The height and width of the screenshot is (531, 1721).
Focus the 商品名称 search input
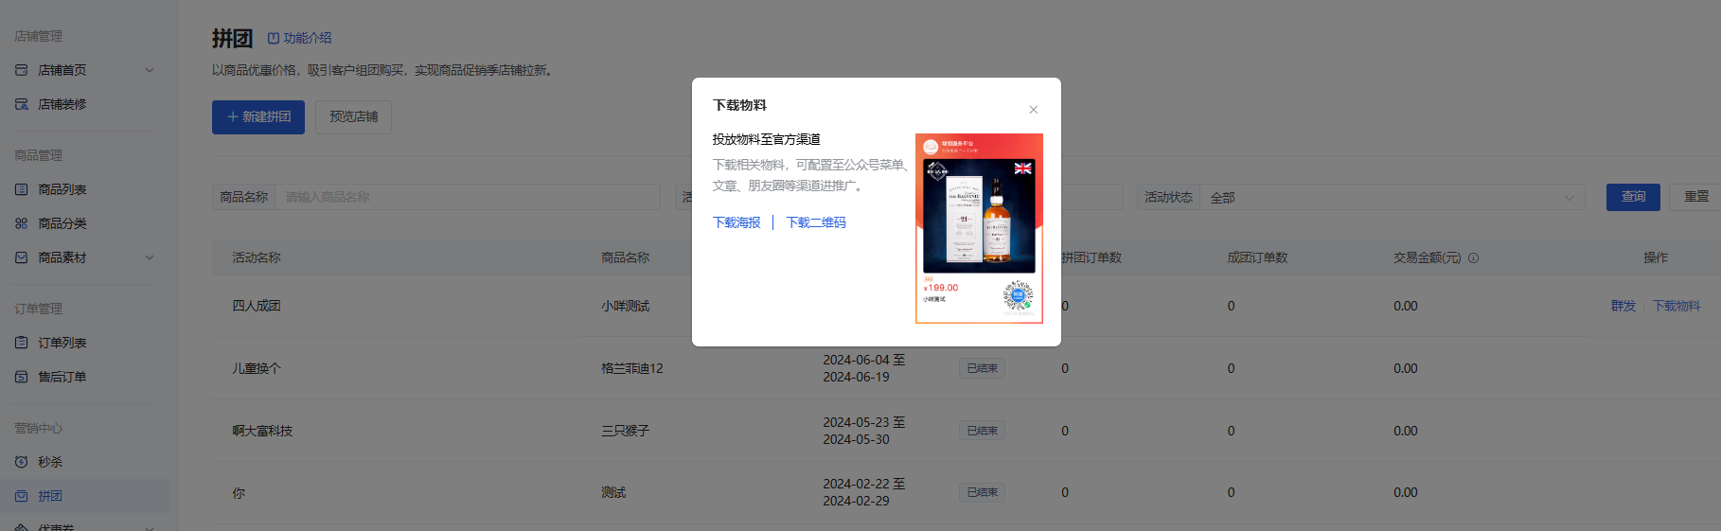click(x=467, y=197)
